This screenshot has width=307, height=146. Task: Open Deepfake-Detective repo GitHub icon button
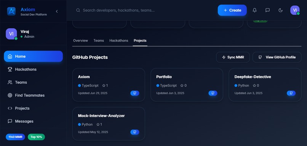(291, 93)
